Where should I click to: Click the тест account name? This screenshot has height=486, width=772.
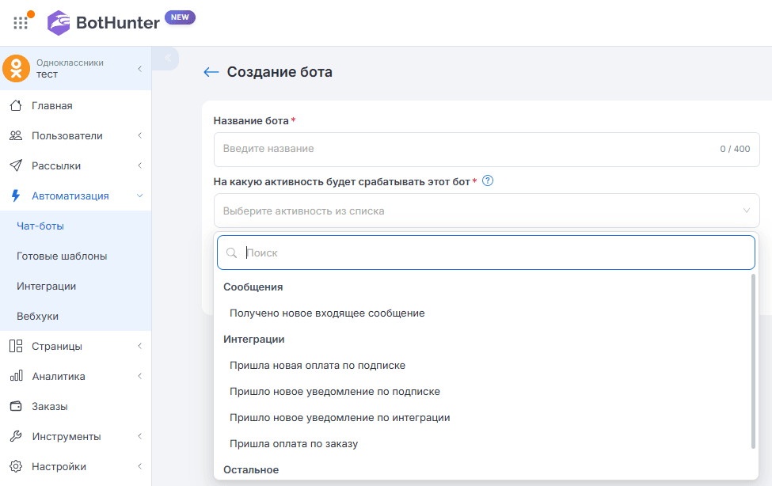pos(47,74)
